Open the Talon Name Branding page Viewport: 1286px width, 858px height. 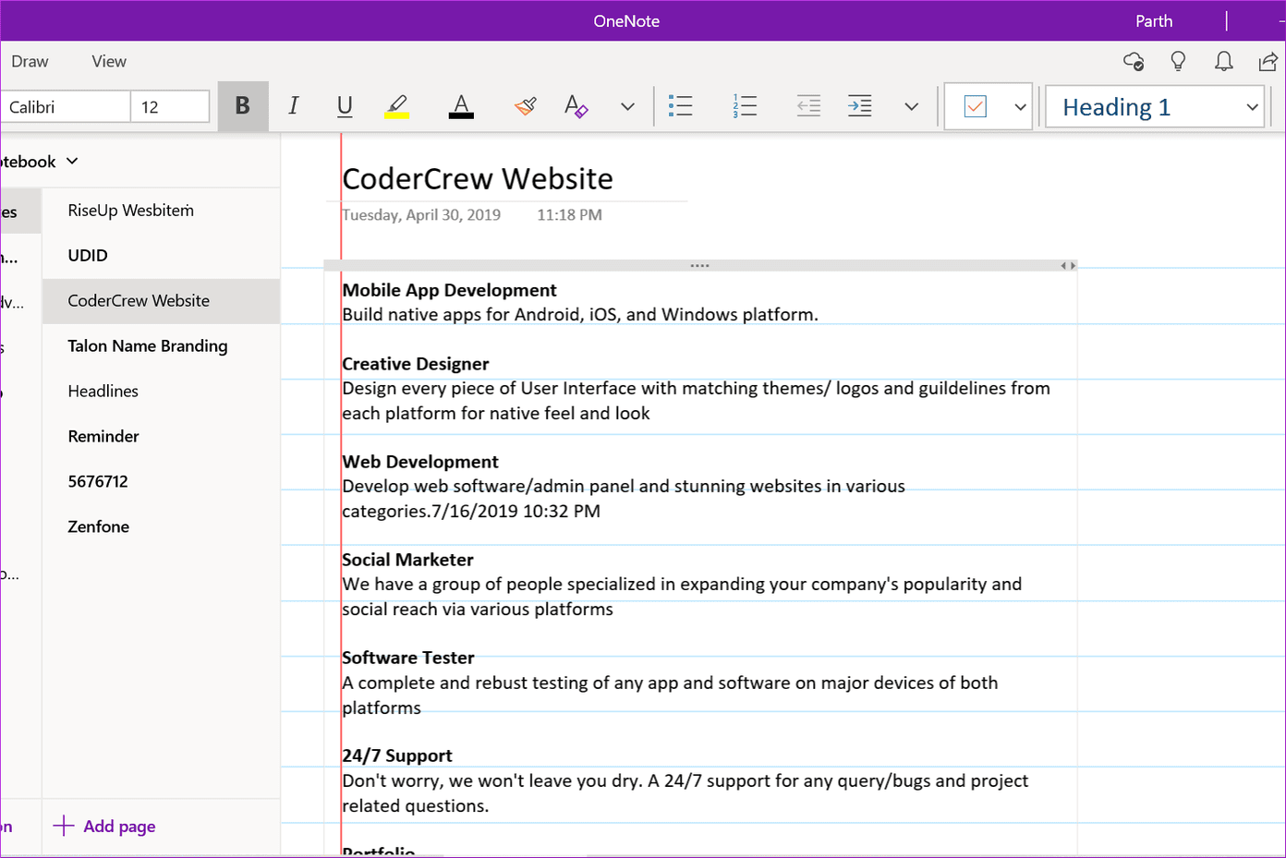tap(161, 346)
